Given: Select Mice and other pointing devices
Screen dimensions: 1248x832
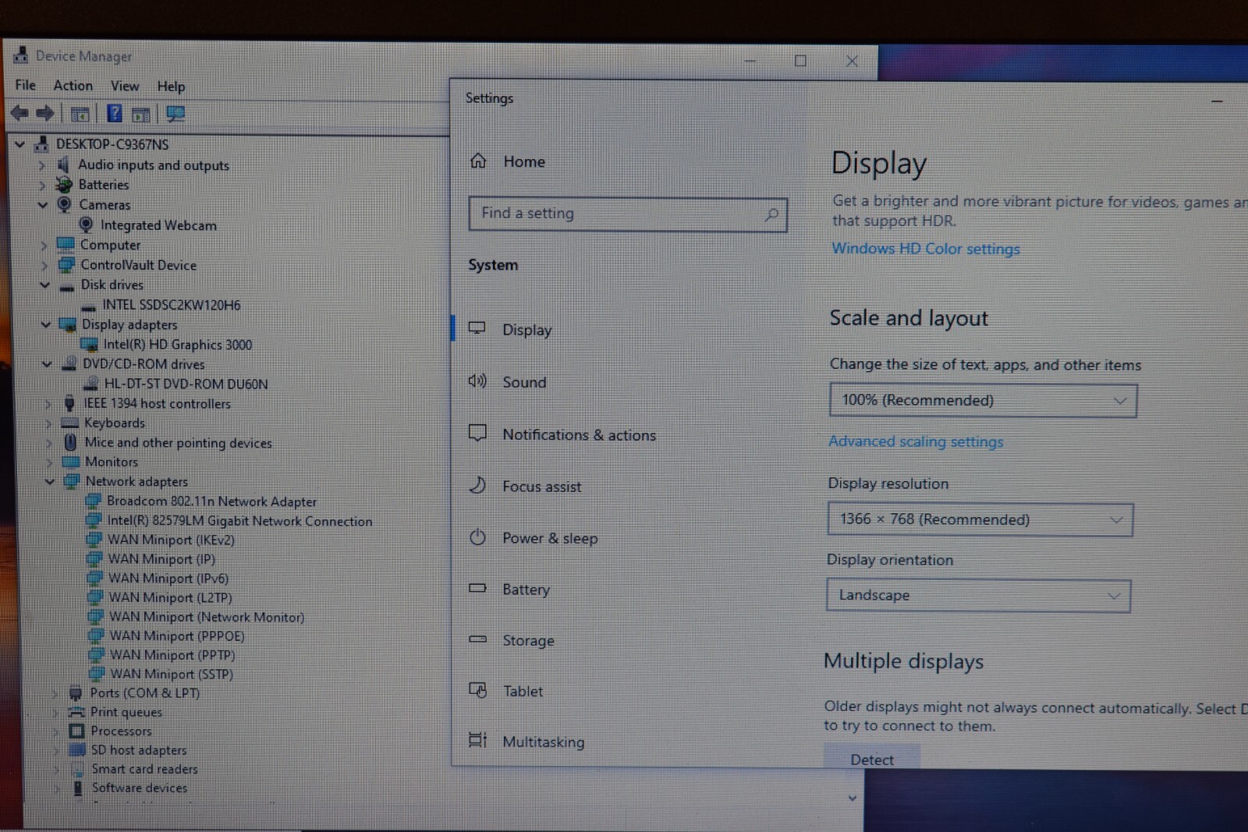Looking at the screenshot, I should [179, 442].
